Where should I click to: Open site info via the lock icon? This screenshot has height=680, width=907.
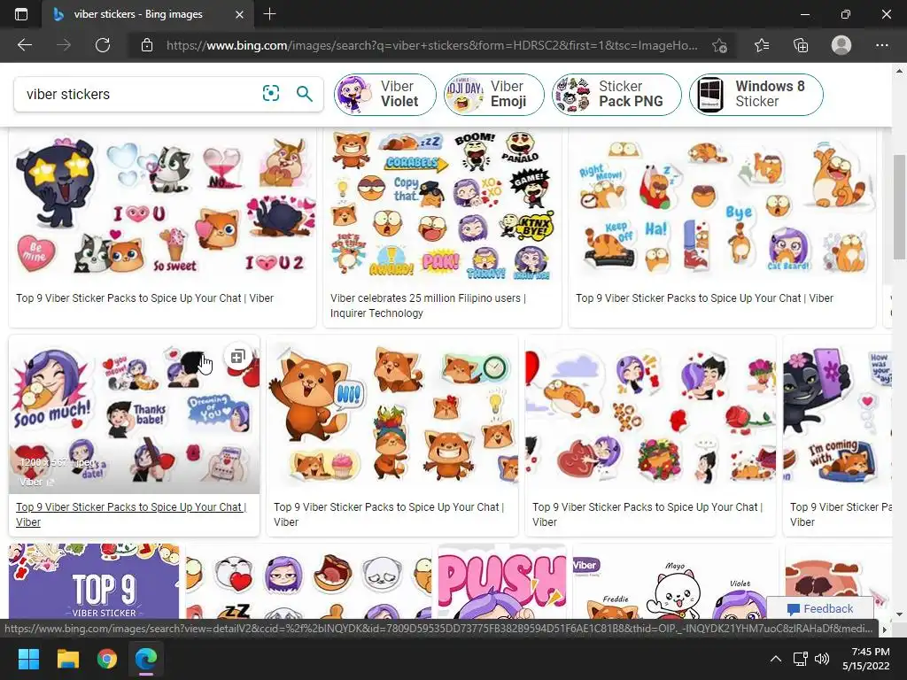[x=147, y=45]
